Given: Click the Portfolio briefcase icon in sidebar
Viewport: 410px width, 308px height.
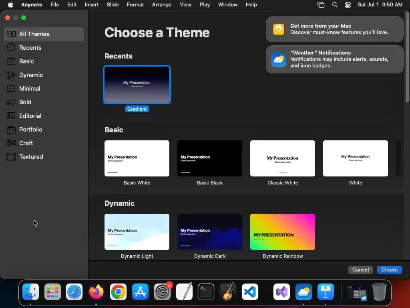Looking at the screenshot, I should point(11,130).
